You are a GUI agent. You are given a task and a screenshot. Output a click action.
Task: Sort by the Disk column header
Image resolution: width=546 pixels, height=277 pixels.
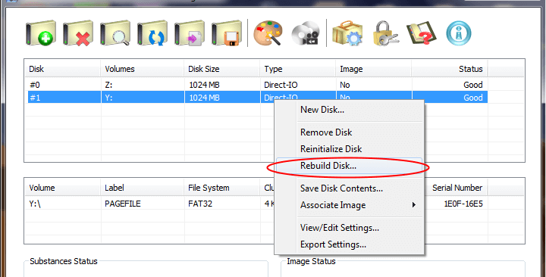(x=63, y=69)
